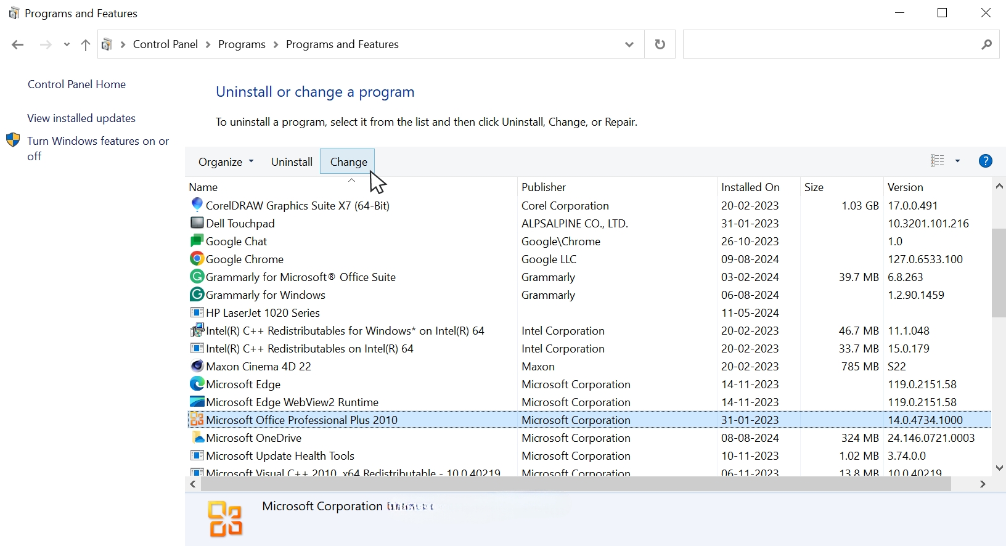The width and height of the screenshot is (1006, 546).
Task: Open Turn Windows features on or off
Action: (x=98, y=149)
